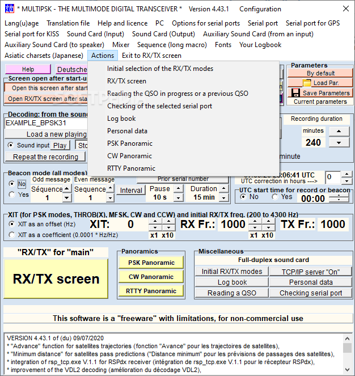Open Serial port for GPS menu
355x376 pixels.
(313, 23)
